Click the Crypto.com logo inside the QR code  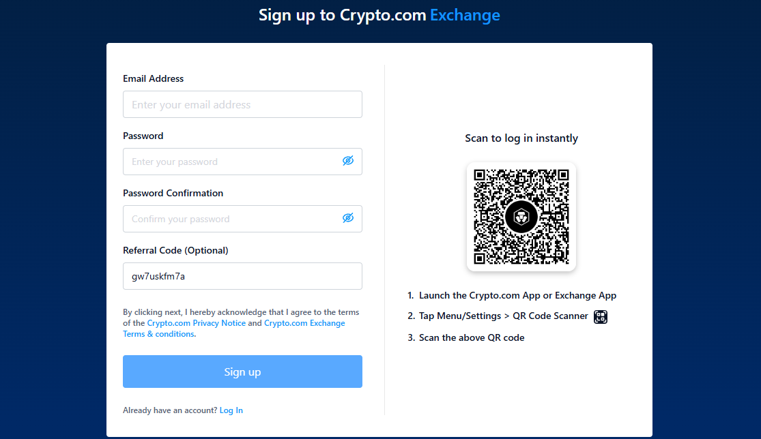[x=521, y=217]
